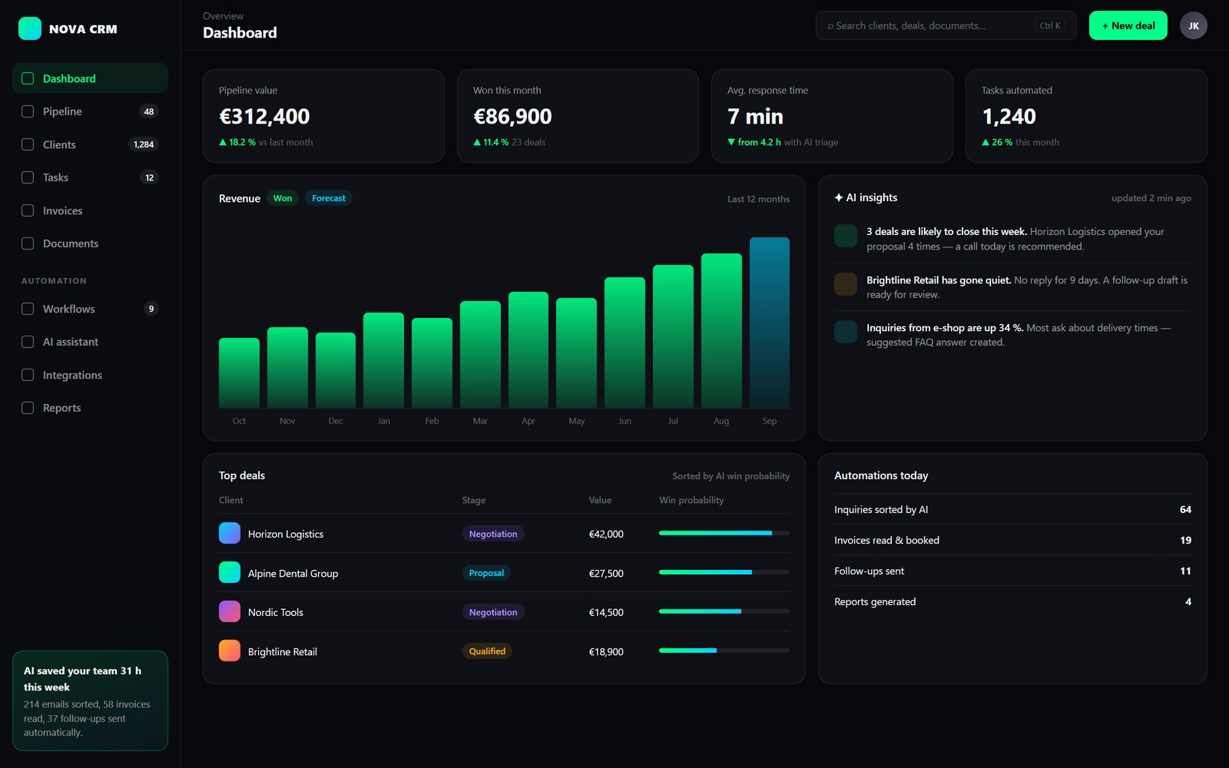Click the Inquiries sorted by AI row
1229x768 pixels.
pos(1012,509)
